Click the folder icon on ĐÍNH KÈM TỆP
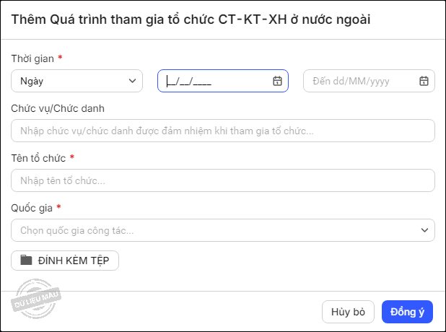 (27, 261)
